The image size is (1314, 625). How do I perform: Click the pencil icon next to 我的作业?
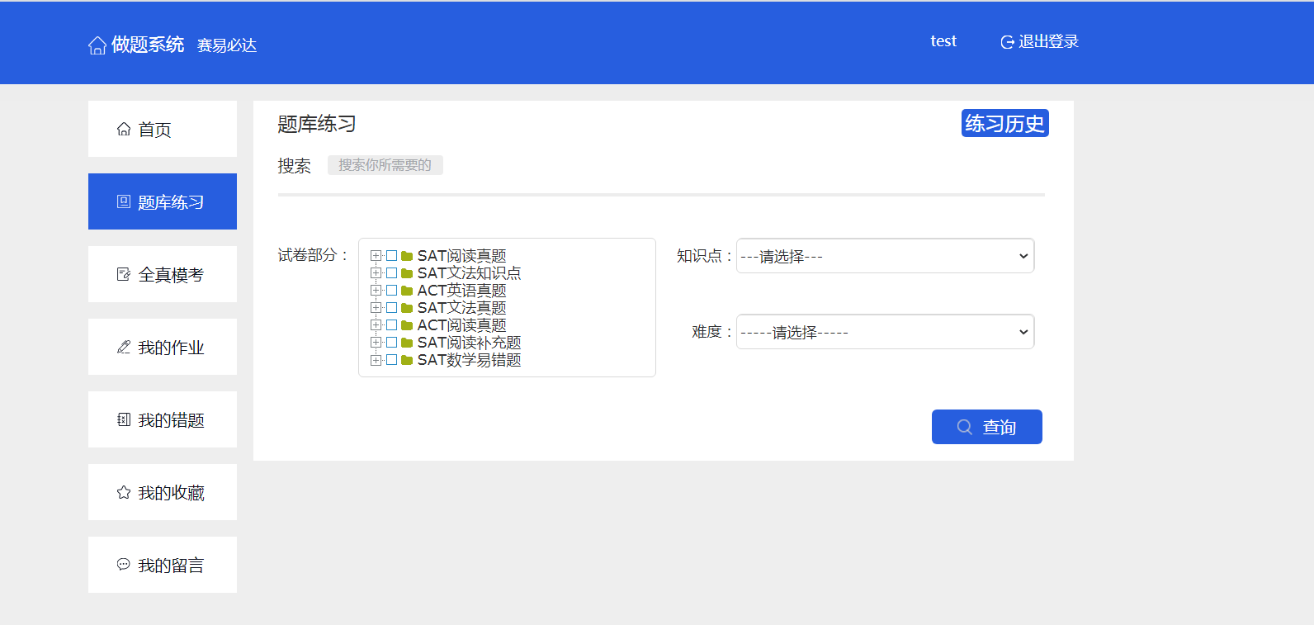click(x=124, y=347)
